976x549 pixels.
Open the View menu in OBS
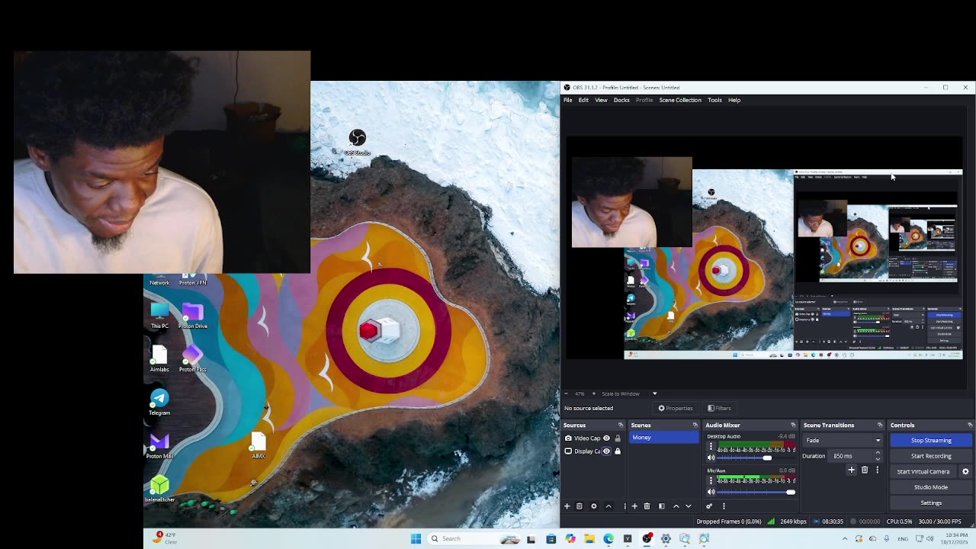601,100
